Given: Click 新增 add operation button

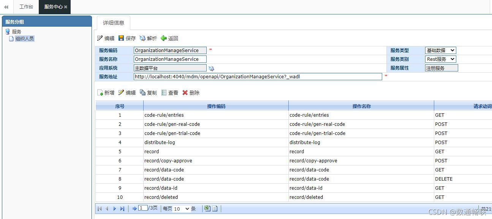Looking at the screenshot, I should point(106,92).
